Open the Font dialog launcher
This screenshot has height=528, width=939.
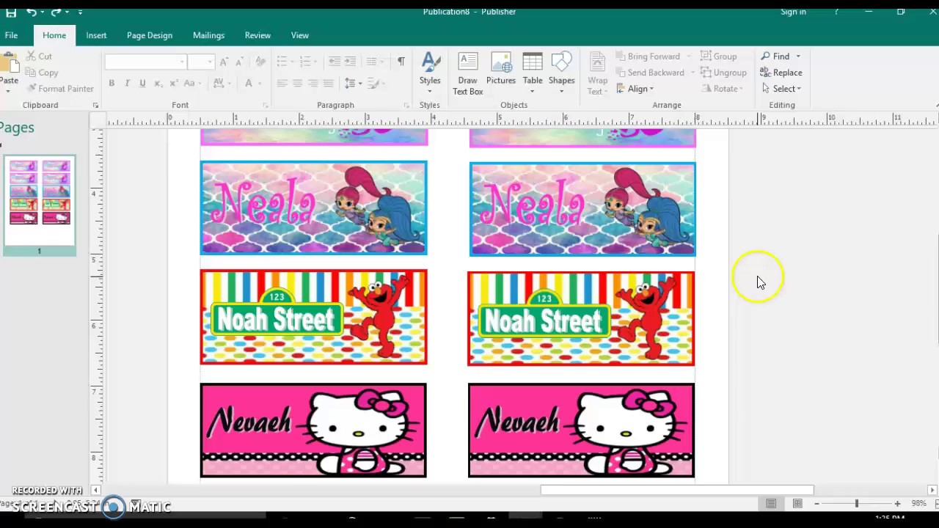[x=266, y=106]
